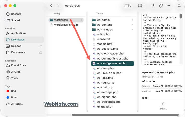Expand chevron next to wp-admin
Image resolution: width=185 pixels, height=117 pixels.
tap(132, 20)
